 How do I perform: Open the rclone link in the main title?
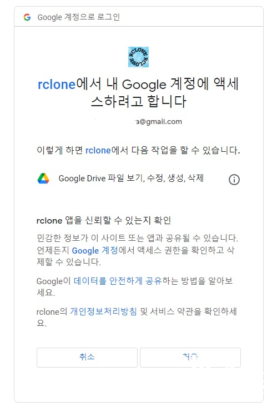[x=57, y=85]
